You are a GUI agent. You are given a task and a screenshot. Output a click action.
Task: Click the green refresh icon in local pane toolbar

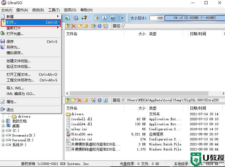[x=106, y=100]
